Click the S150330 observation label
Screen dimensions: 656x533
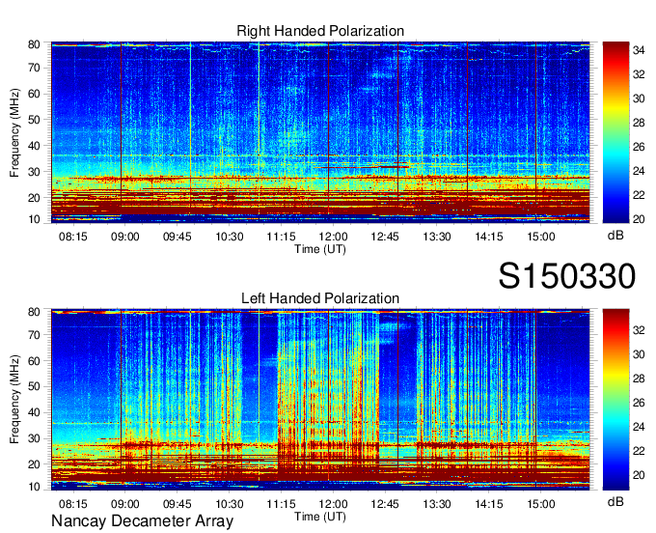tap(567, 276)
